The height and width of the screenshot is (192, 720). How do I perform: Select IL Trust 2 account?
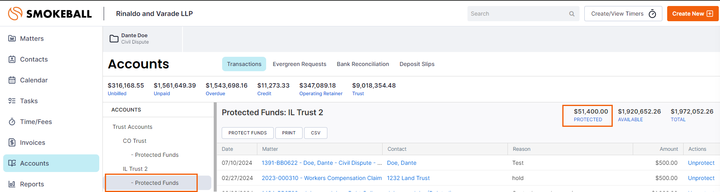coord(135,169)
